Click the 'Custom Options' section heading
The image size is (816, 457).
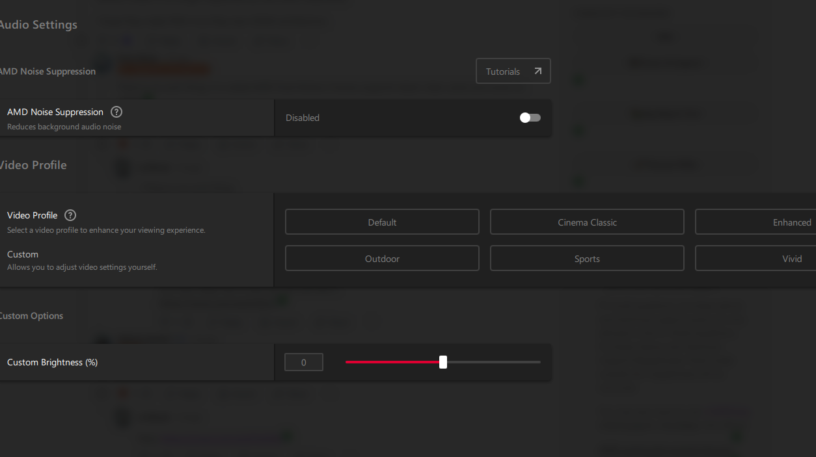coord(31,316)
